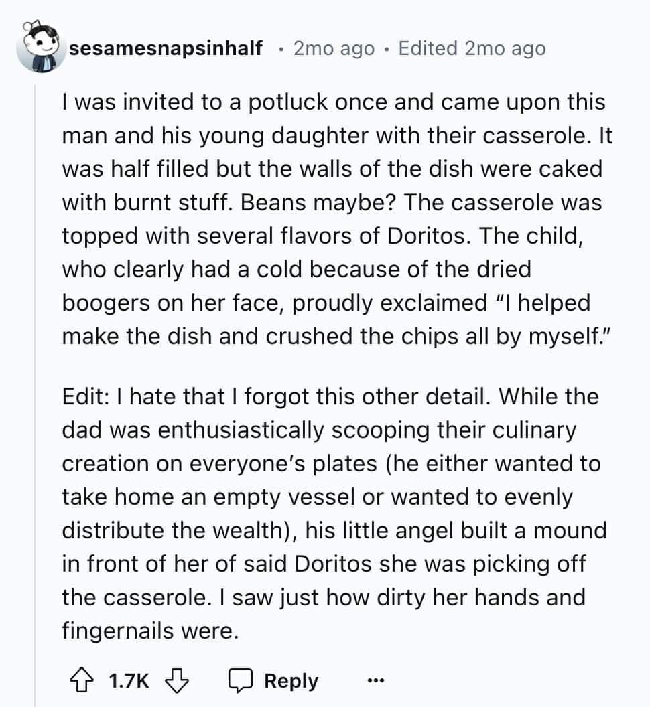Click the Reply text button
650x707 pixels.
pos(291,681)
